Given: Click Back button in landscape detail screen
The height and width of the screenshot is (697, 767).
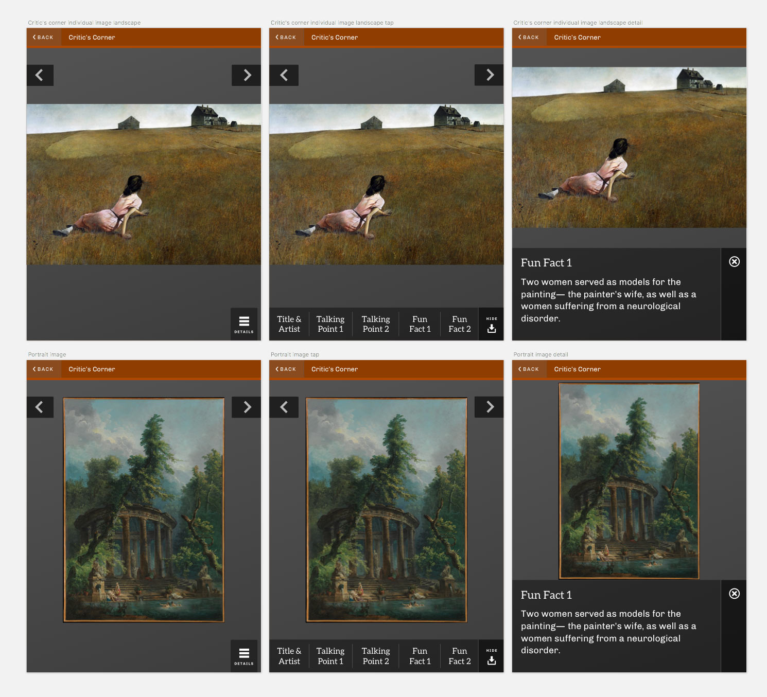Looking at the screenshot, I should coord(529,37).
